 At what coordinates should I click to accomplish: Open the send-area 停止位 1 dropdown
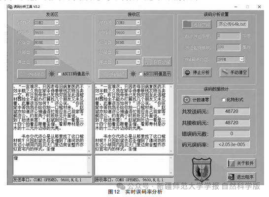click(x=57, y=62)
